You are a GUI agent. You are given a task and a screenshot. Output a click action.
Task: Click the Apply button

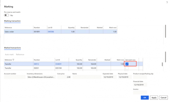154,98
